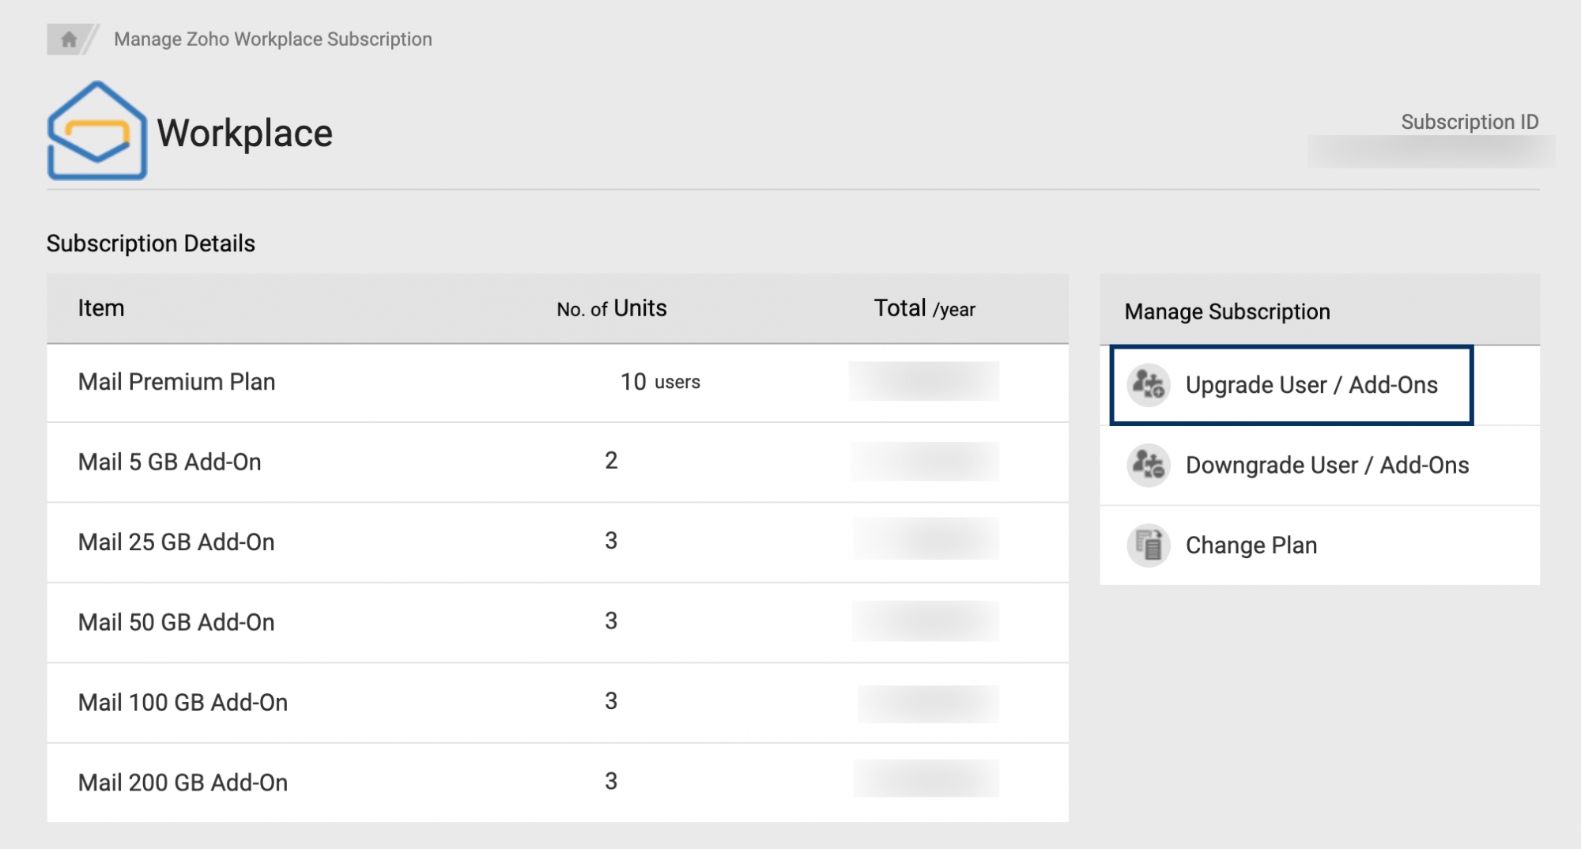Click blurred total for Mail 25 GB Add-On

926,539
